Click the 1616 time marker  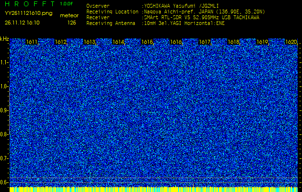pyautogui.click(x=176, y=42)
